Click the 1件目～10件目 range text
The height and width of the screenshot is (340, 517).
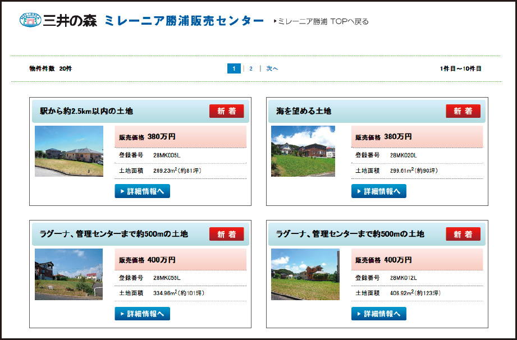(x=461, y=68)
